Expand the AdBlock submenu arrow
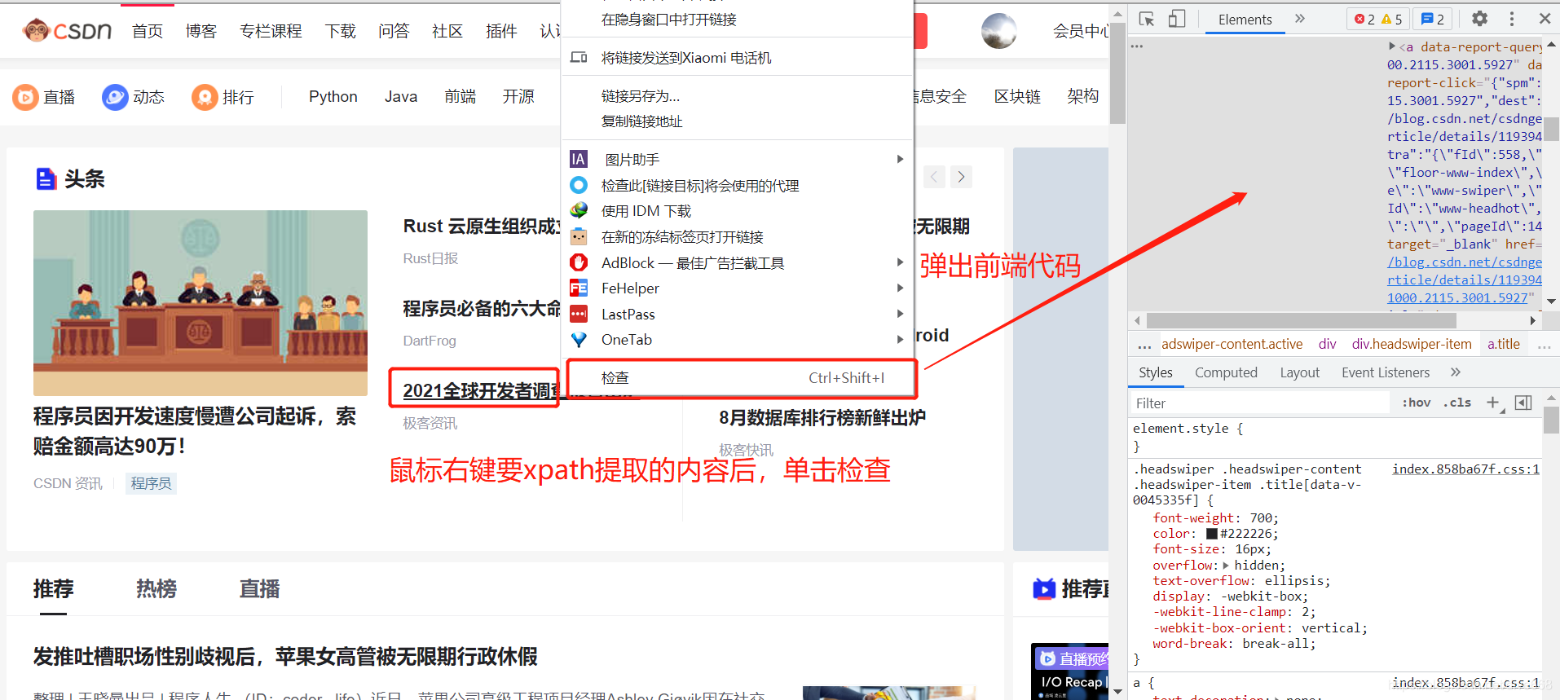The image size is (1560, 700). point(900,262)
